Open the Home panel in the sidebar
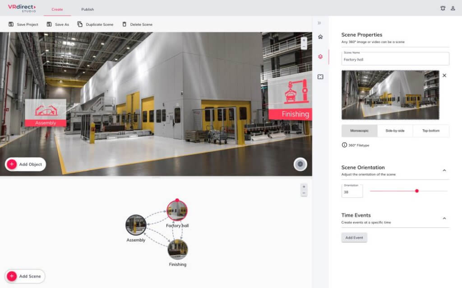The height and width of the screenshot is (288, 462). click(x=320, y=37)
